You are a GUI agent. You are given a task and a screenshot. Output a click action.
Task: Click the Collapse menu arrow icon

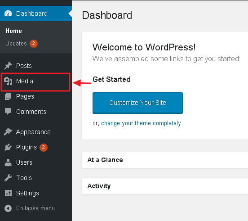coord(8,208)
